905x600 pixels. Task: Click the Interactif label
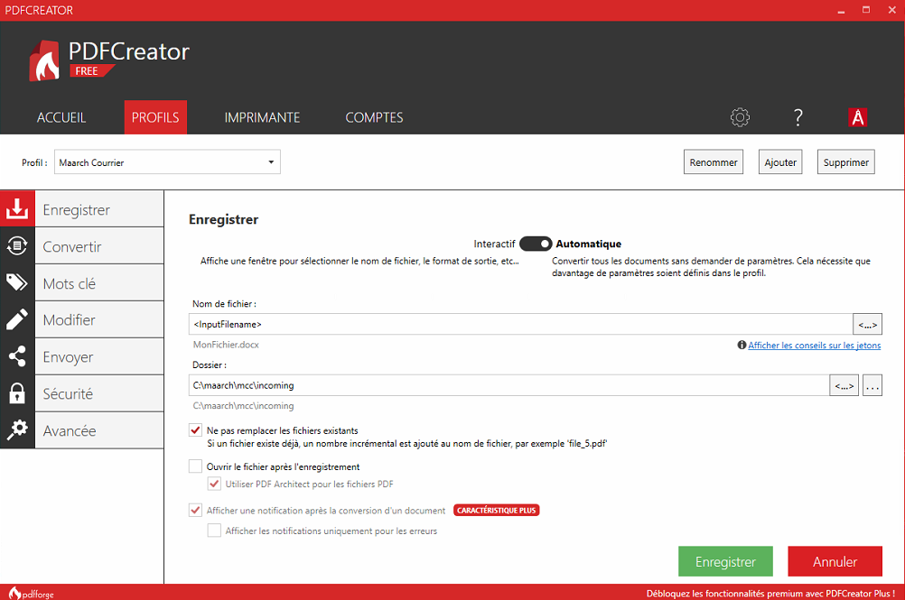tap(494, 244)
